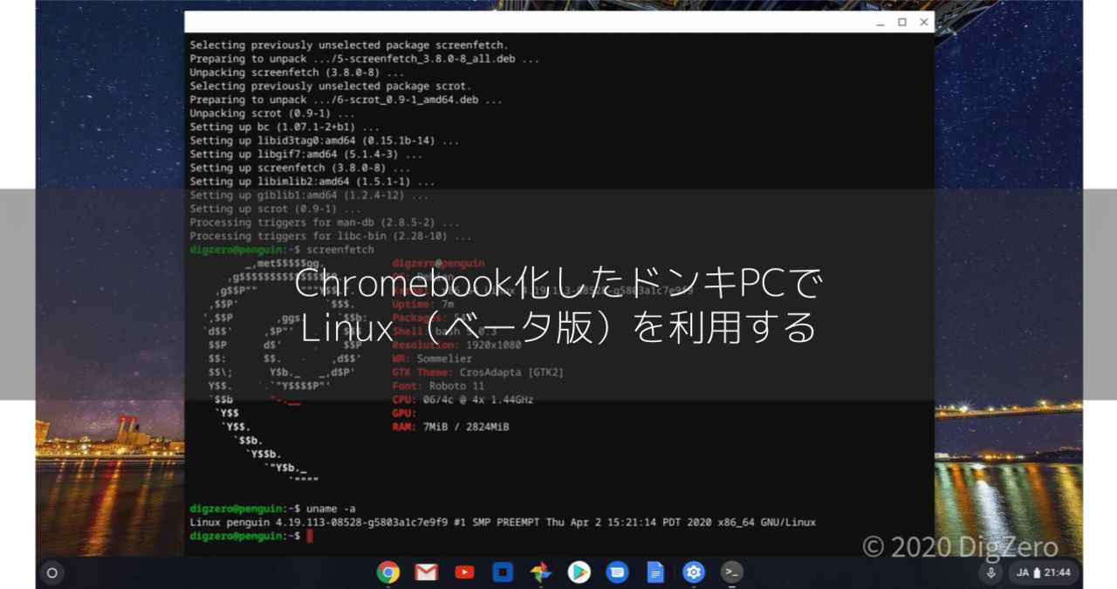Switch input language via the JA indicator
Viewport: 1117px width, 589px height.
(1021, 572)
